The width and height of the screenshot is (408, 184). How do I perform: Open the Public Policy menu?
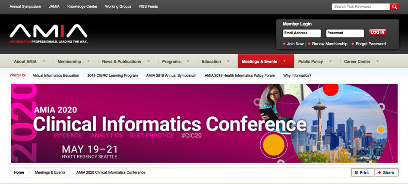310,62
